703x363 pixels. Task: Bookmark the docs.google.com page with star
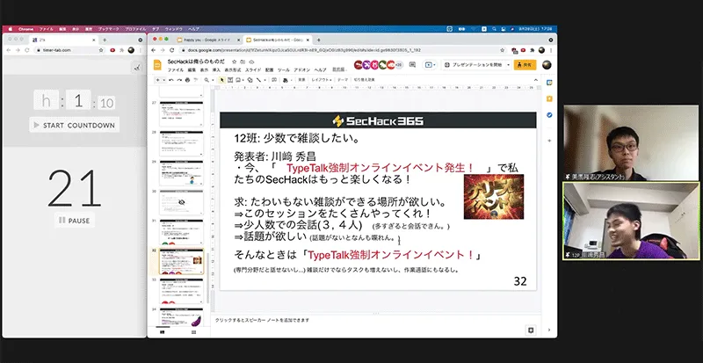[503, 50]
